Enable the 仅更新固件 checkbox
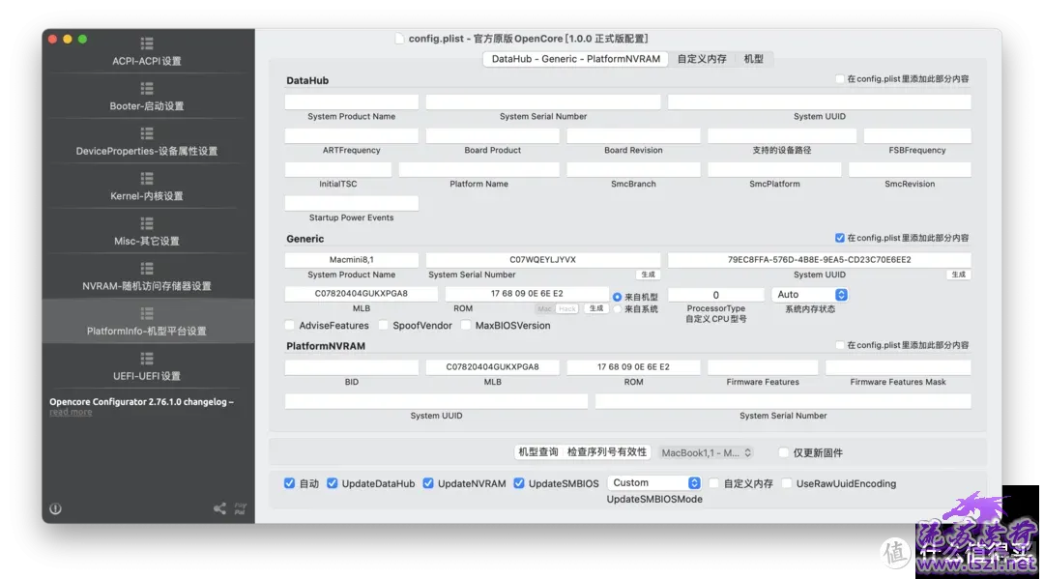 pyautogui.click(x=784, y=453)
